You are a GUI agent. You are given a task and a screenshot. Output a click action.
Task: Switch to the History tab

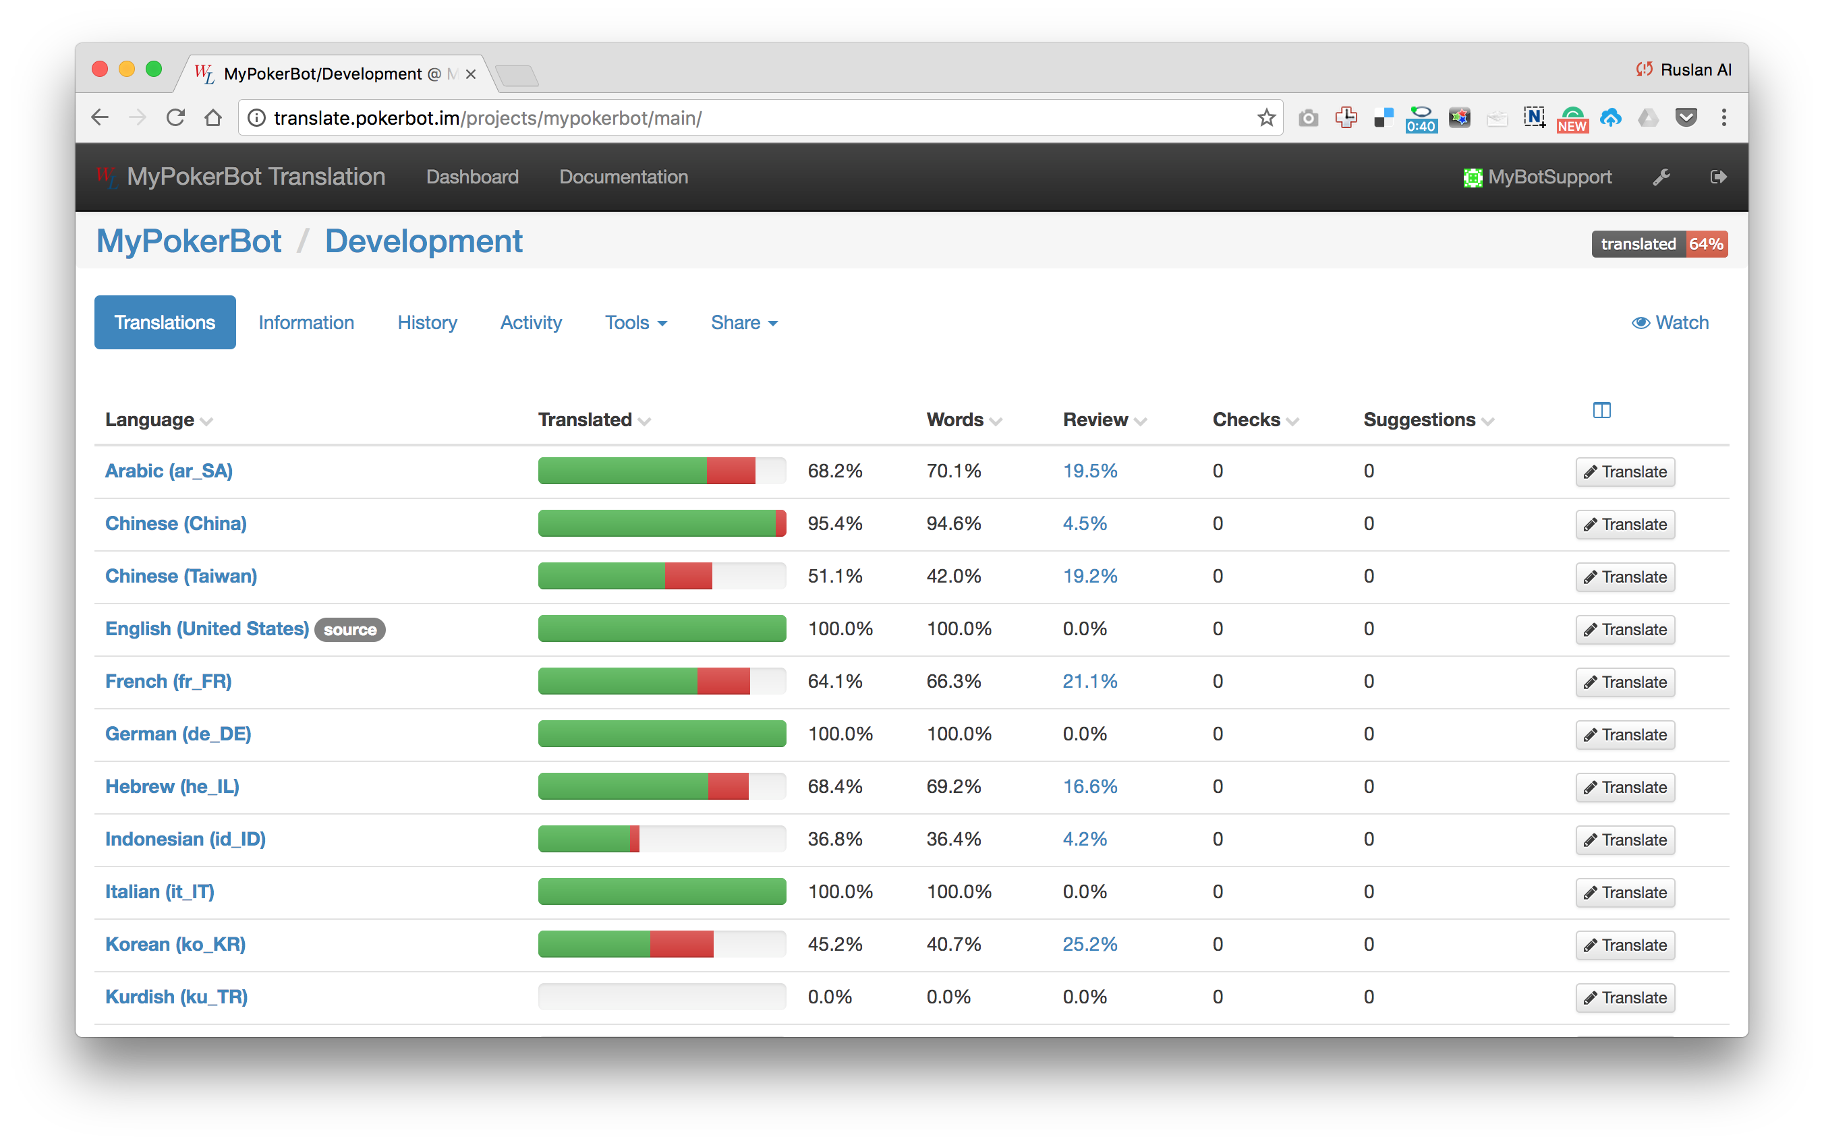coord(427,322)
